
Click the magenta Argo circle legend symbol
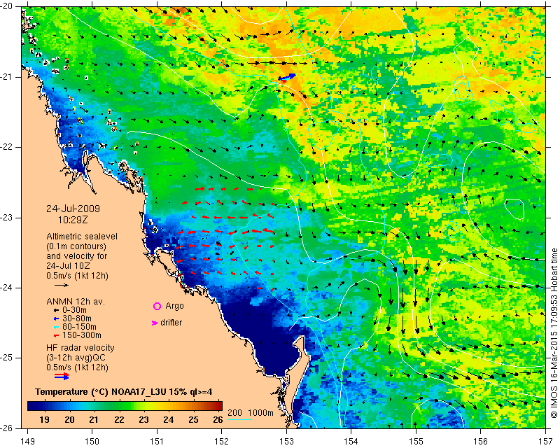(157, 306)
